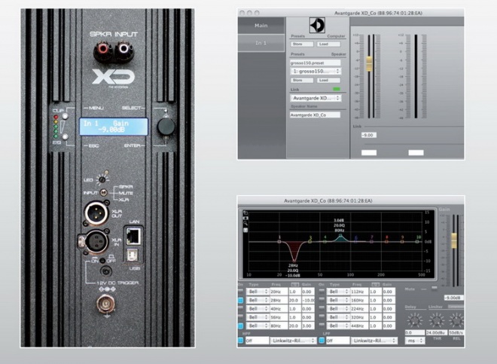
Task: Switch to the In 1 tab
Action: coord(261,43)
